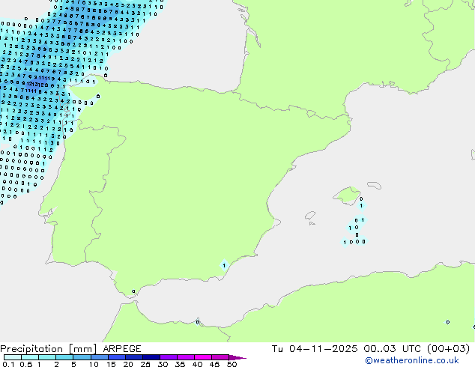Pick the legend swatch between 0.5 and 1
Screen dimensions: 475x367
coord(30,357)
